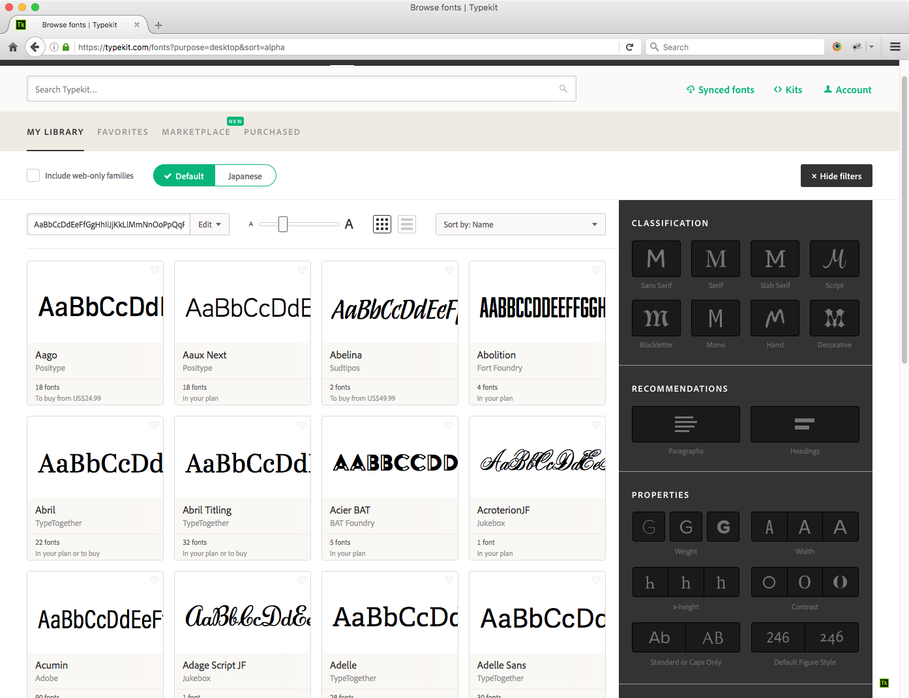Filter by Blackletter classification
The height and width of the screenshot is (698, 909).
tap(656, 318)
